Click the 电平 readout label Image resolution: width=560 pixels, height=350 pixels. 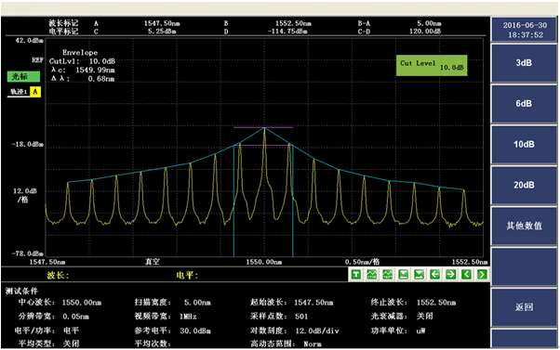click(x=187, y=275)
